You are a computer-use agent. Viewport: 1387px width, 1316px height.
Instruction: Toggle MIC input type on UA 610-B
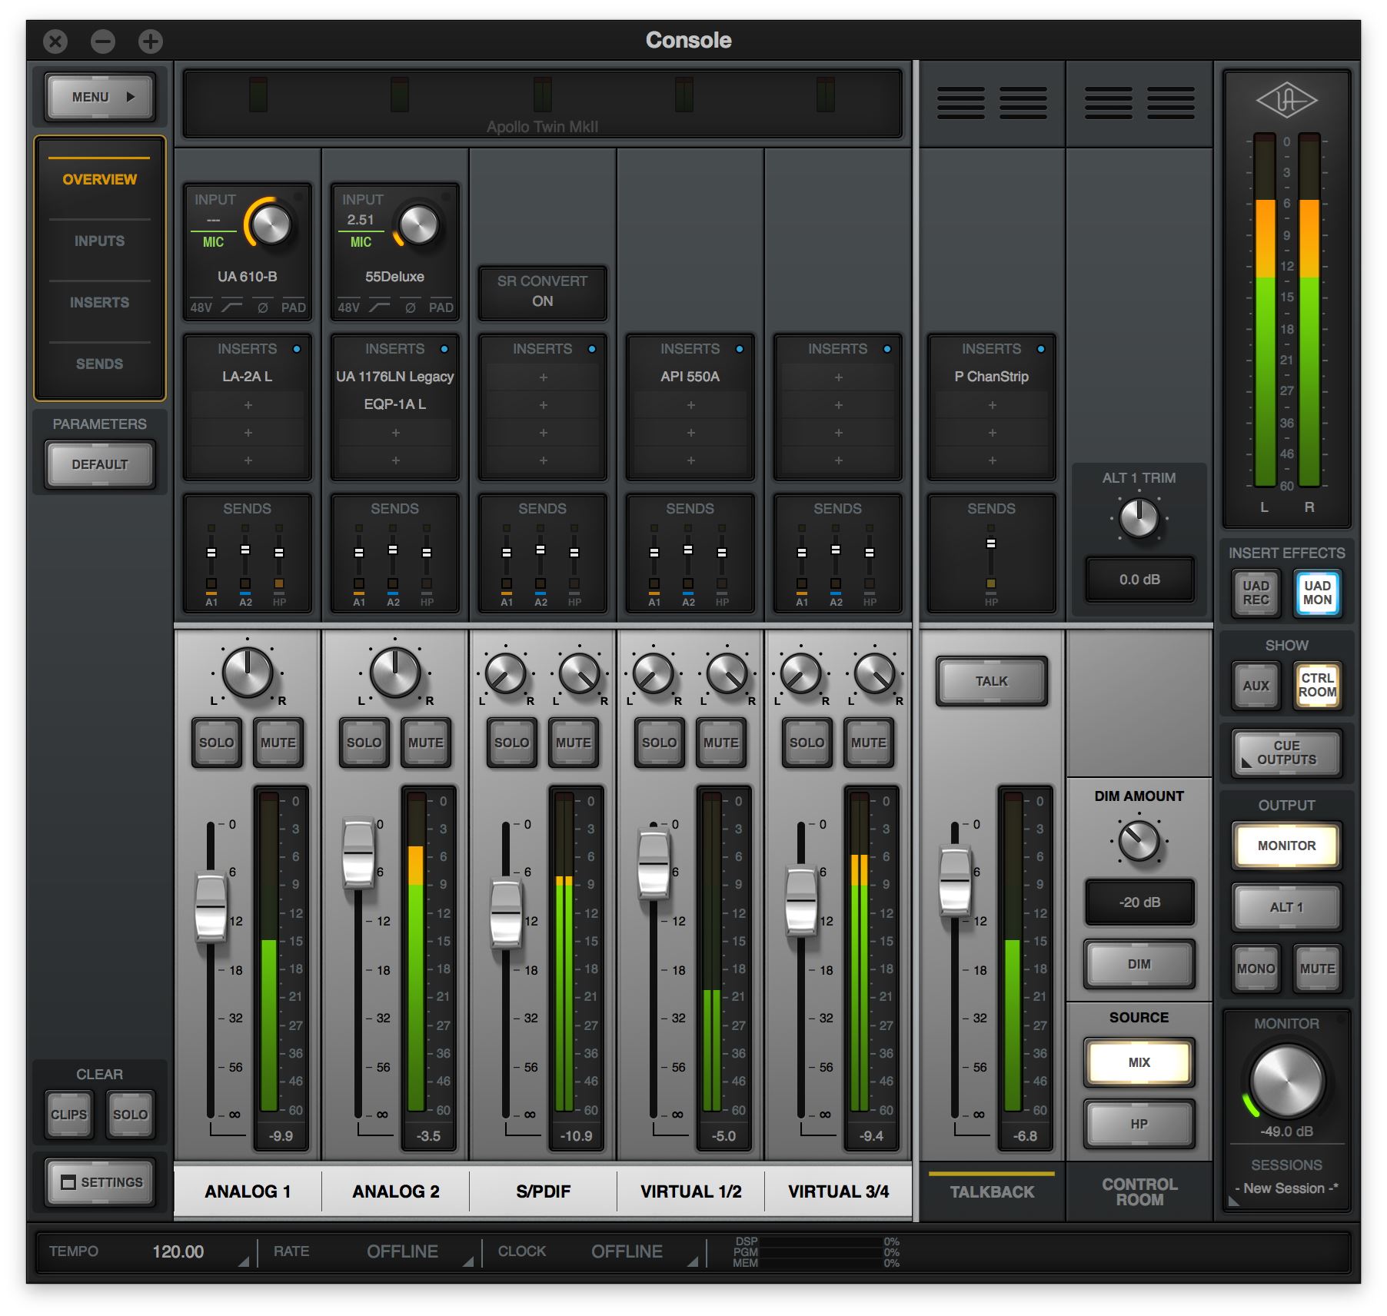(213, 242)
